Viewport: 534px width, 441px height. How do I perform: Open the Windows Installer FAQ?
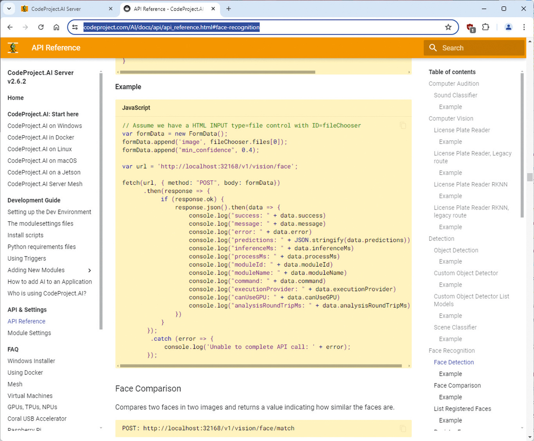click(31, 361)
